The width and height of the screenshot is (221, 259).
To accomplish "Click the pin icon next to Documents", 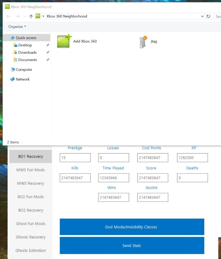I will coord(48,60).
